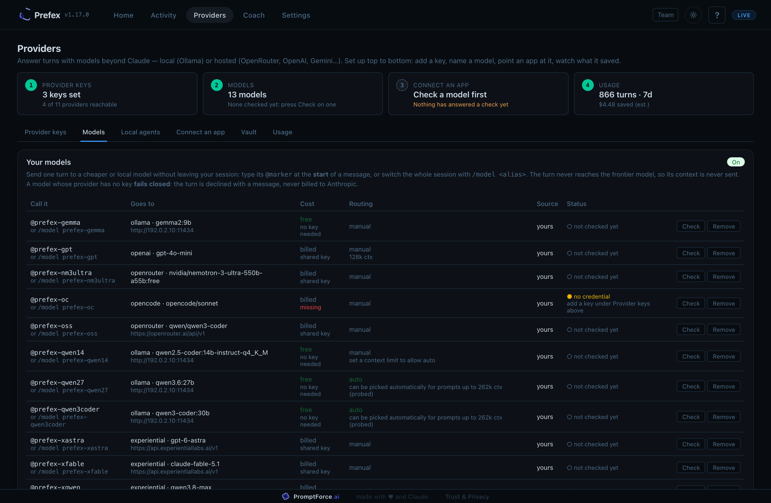Screen dimensions: 771x503
Task: Open the Activity nav item
Action: point(164,15)
